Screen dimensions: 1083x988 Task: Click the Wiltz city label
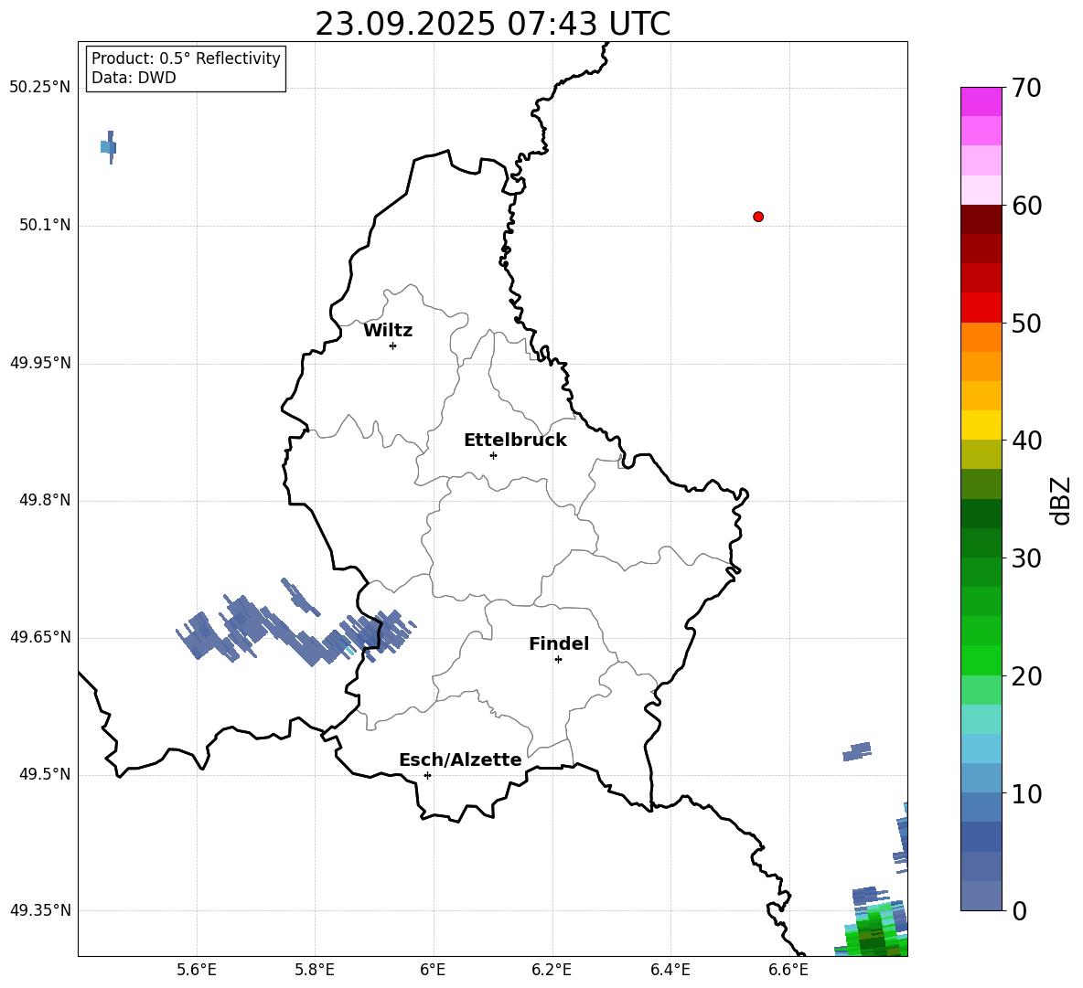[x=388, y=331]
